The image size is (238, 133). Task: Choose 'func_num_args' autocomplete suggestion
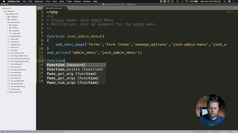coord(76,83)
